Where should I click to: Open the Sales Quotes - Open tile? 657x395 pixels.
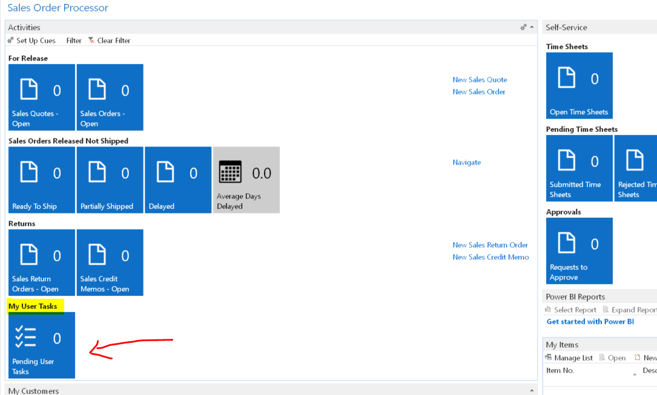point(42,97)
